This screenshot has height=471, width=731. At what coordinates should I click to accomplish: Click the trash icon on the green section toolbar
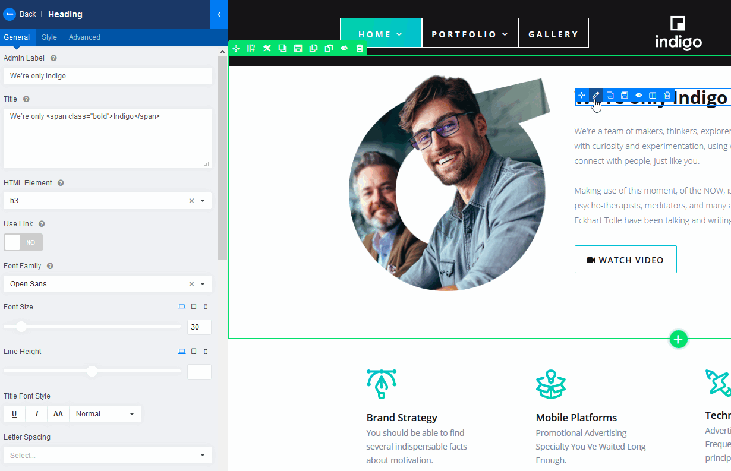pyautogui.click(x=360, y=48)
